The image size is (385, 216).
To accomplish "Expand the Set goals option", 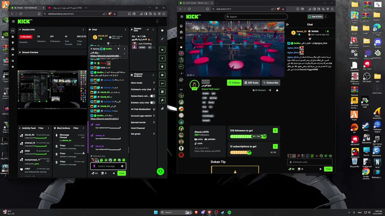I will tap(154, 134).
